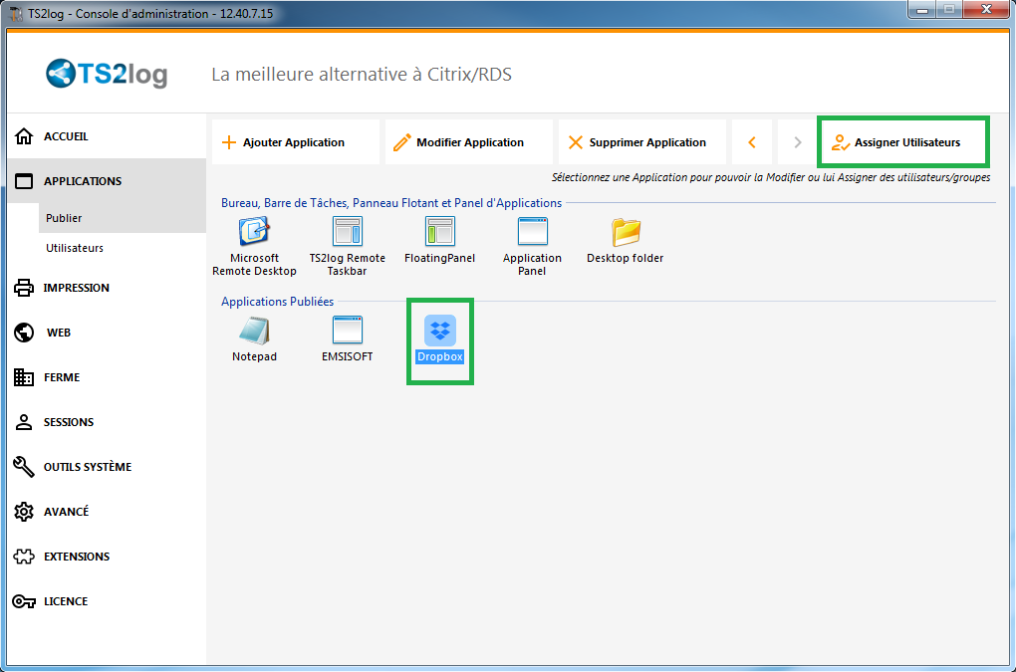The image size is (1016, 672).
Task: Open the Publier sub-item
Action: [123, 218]
